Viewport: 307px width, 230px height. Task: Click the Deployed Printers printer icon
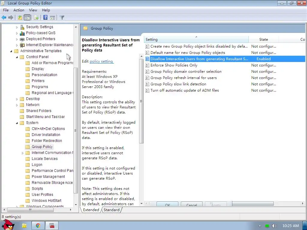point(22,39)
